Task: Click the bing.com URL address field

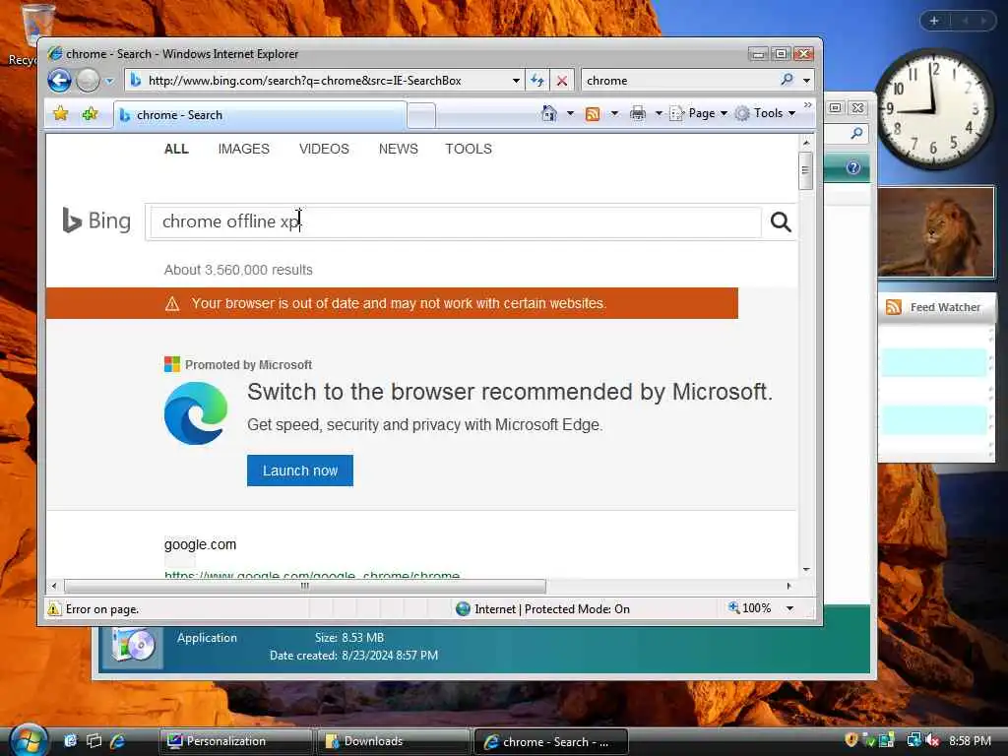Action: click(x=325, y=81)
